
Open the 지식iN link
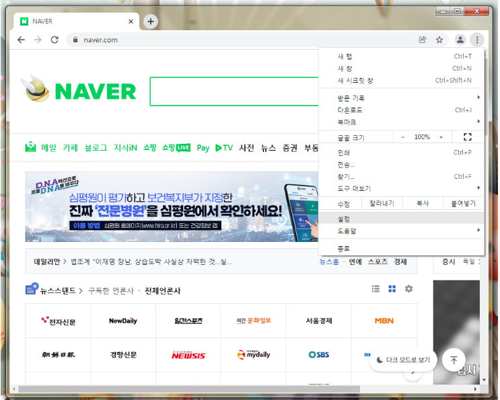click(126, 148)
